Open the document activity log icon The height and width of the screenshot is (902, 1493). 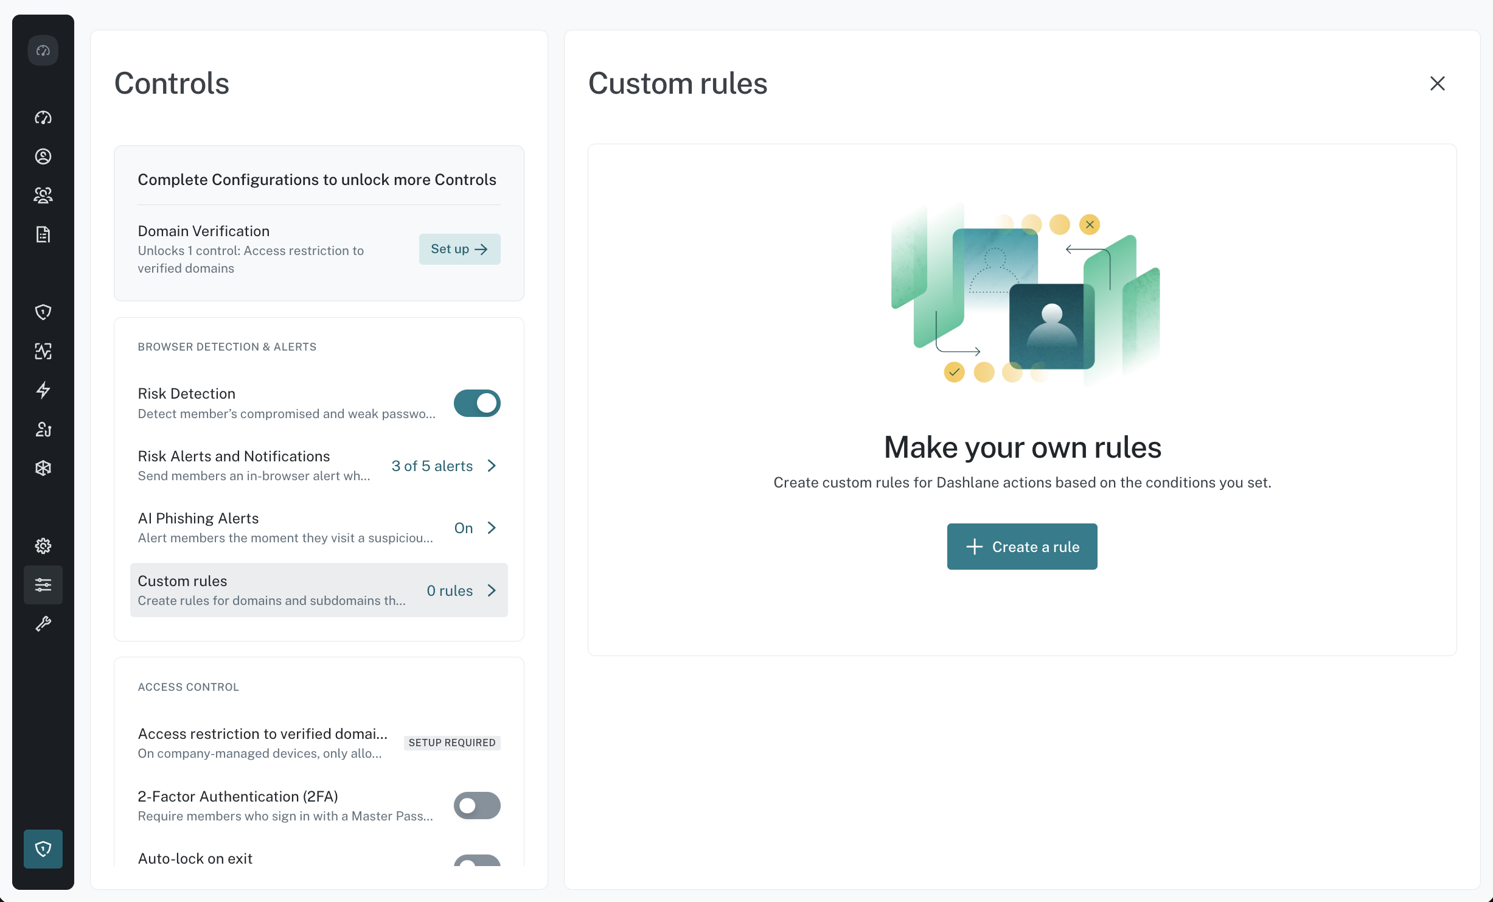click(43, 234)
